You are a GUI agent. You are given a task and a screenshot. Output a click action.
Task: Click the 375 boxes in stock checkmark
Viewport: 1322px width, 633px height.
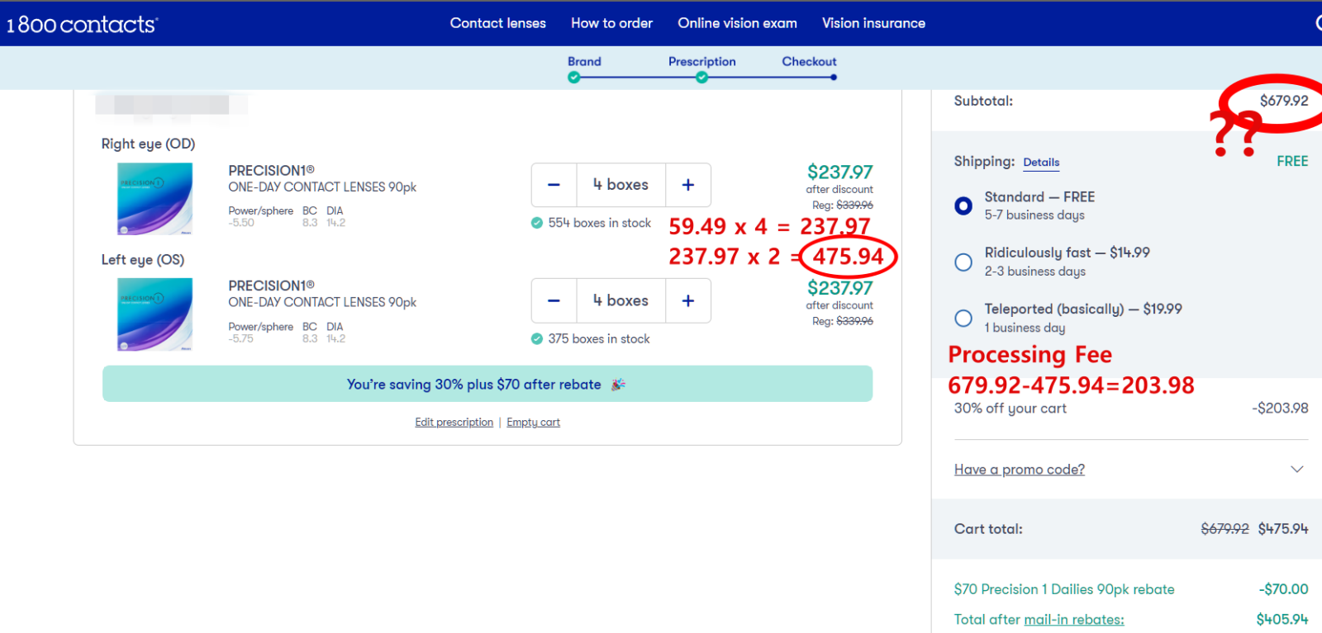click(x=537, y=338)
